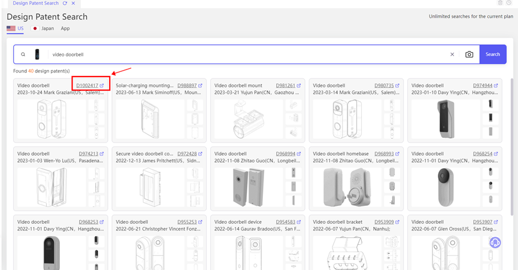Open D974944 via its external link icon

pos(495,86)
